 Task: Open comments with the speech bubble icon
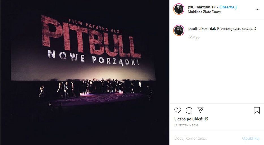(x=189, y=110)
